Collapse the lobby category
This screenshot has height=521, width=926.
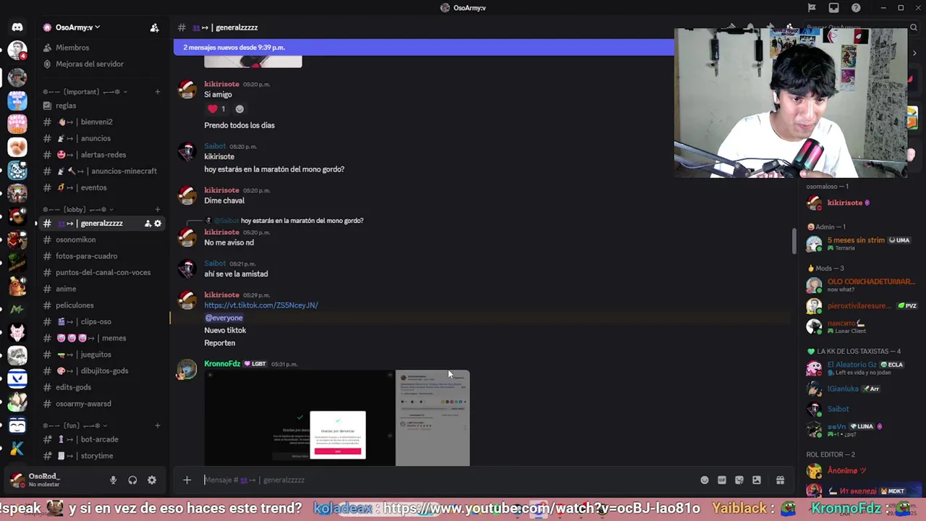tap(79, 210)
